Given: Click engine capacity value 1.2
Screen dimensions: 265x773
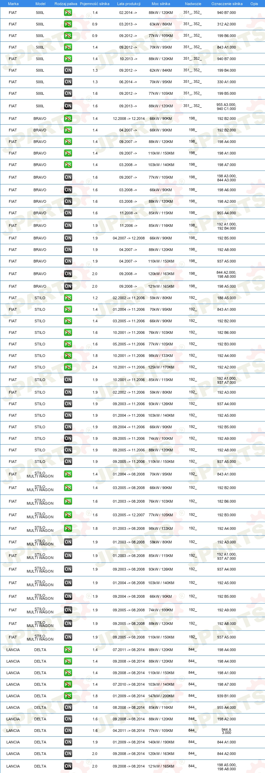Looking at the screenshot, I should tap(95, 298).
